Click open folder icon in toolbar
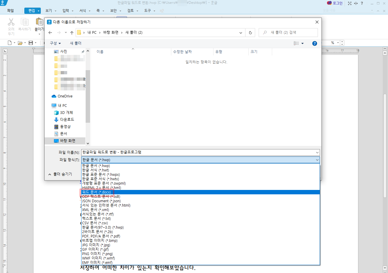The width and height of the screenshot is (388, 273). [20, 43]
